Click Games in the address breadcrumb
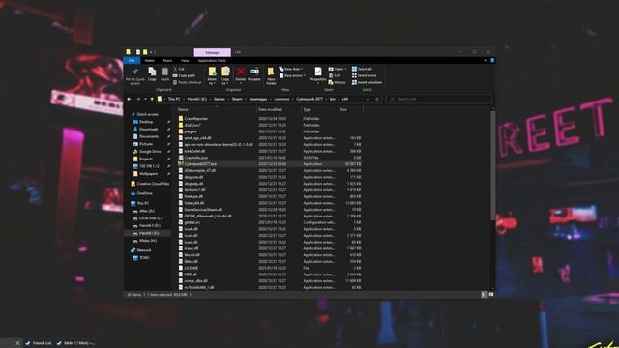619x348 pixels. coord(220,99)
